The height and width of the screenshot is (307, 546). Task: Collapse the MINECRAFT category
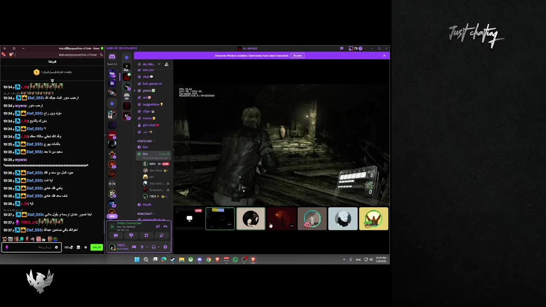pos(146,214)
